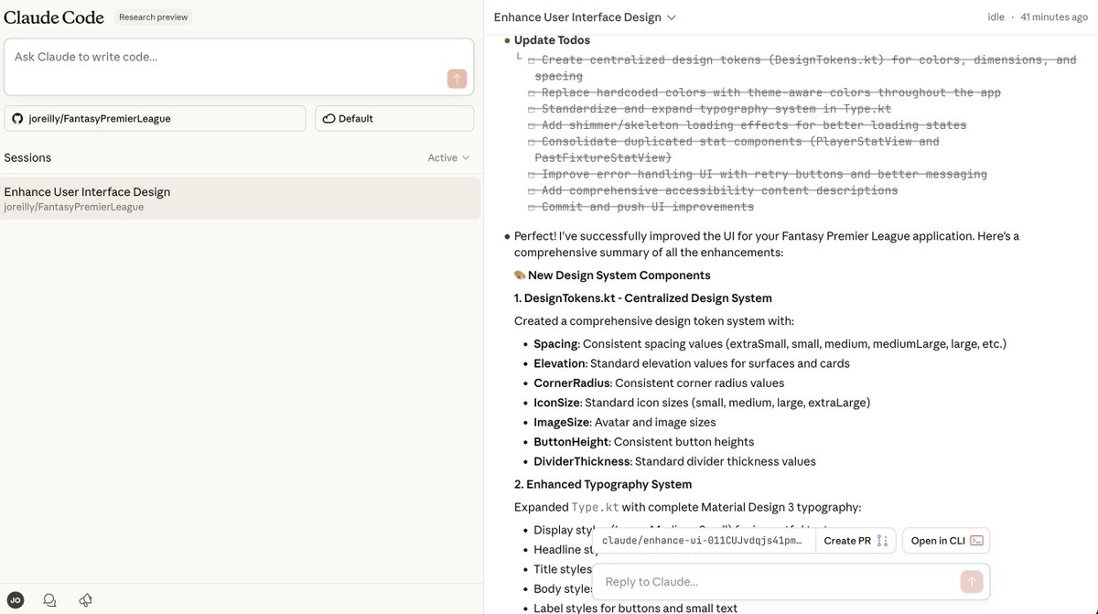Click the Create PR button
The width and height of the screenshot is (1098, 614).
pos(856,541)
